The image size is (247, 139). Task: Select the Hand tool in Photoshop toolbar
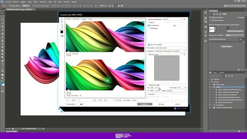click(x=2, y=75)
